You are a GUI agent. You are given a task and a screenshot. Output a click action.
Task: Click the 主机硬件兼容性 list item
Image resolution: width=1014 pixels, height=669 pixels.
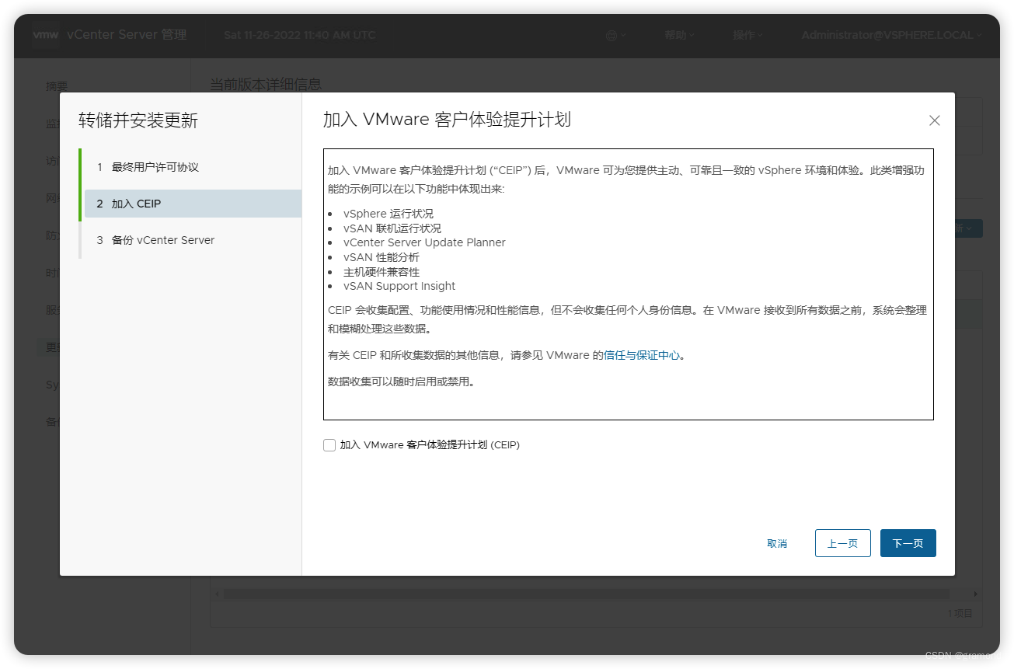(382, 272)
